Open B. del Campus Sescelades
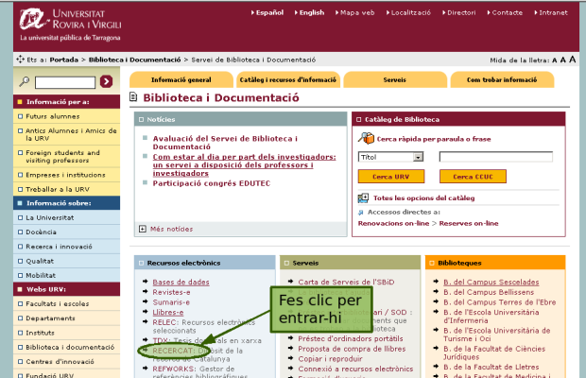The width and height of the screenshot is (586, 378). point(491,283)
